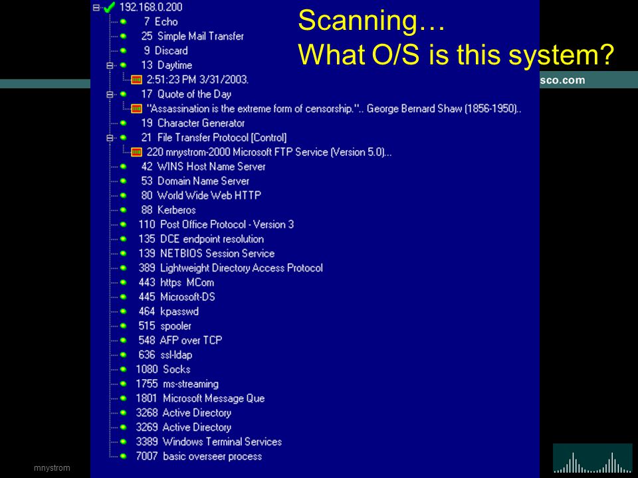Viewport: 638px width, 478px height.
Task: Select the 3389 Windows Terminal Services entry
Action: [209, 442]
